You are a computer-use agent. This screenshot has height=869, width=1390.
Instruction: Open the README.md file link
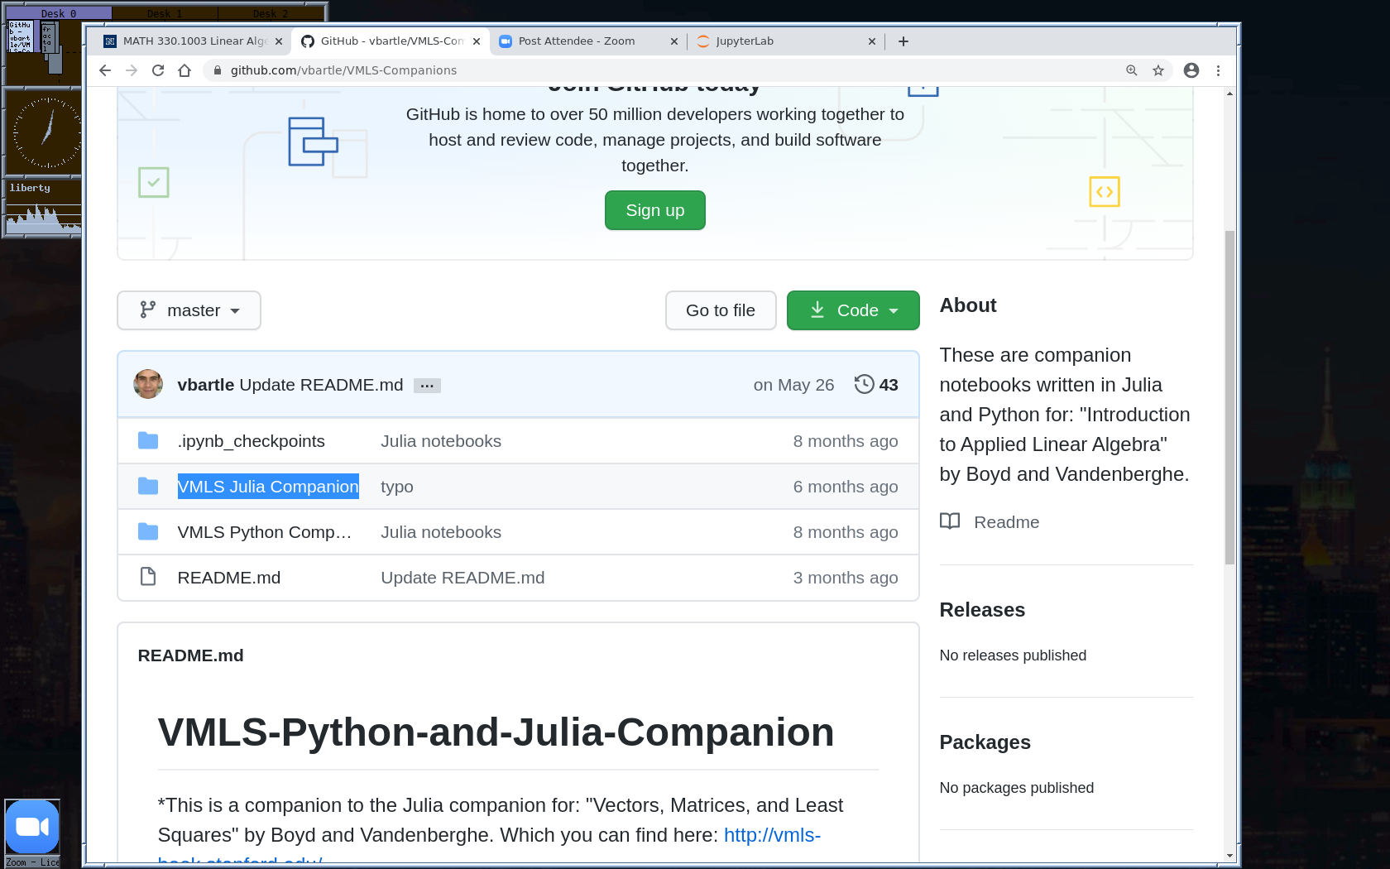coord(229,578)
